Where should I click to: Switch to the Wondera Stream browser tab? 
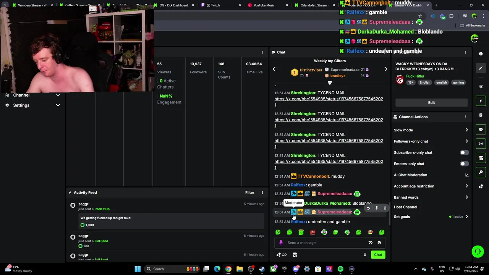(33, 5)
